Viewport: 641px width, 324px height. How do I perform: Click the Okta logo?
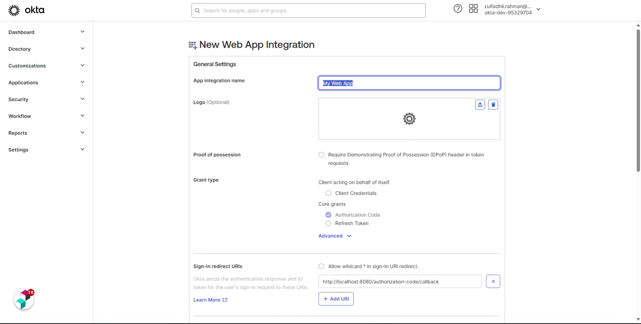[x=26, y=11]
